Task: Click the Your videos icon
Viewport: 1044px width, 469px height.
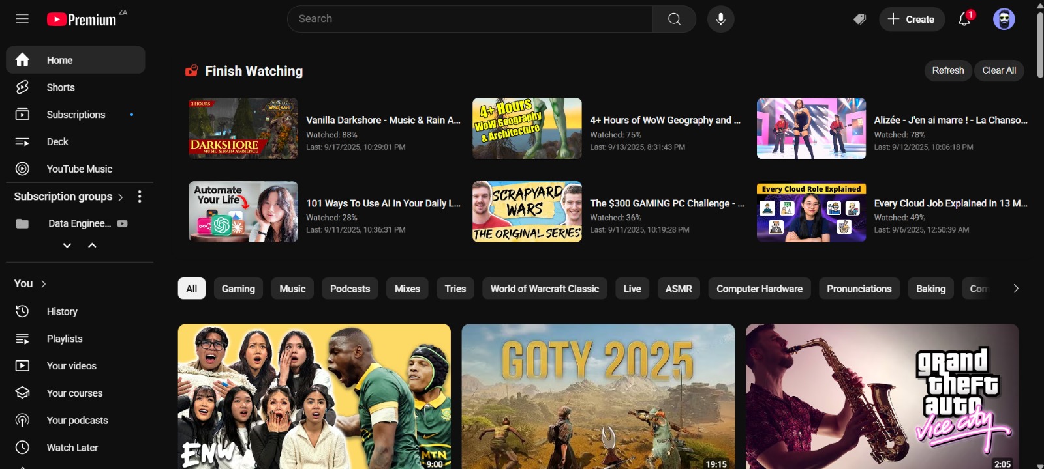Action: pos(22,366)
